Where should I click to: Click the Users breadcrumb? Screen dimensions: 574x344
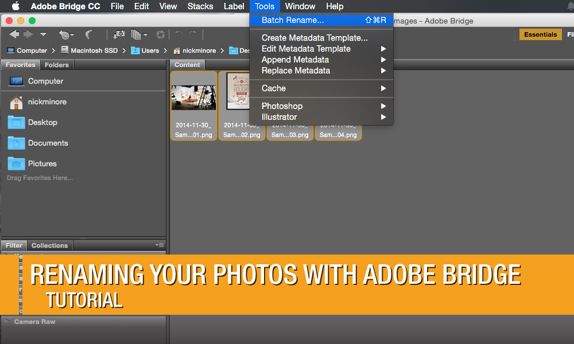pyautogui.click(x=145, y=50)
